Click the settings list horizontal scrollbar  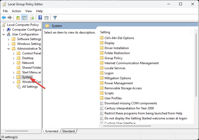[127, 126]
